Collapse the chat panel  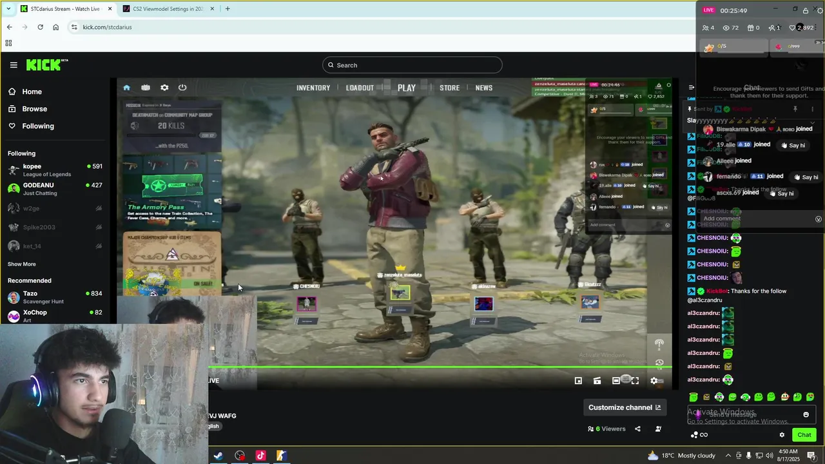[x=691, y=88]
